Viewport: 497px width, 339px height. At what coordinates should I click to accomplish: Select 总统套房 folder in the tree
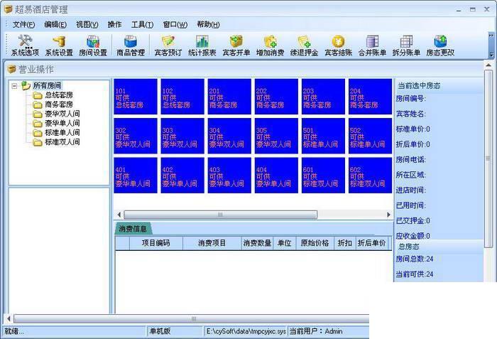[59, 95]
